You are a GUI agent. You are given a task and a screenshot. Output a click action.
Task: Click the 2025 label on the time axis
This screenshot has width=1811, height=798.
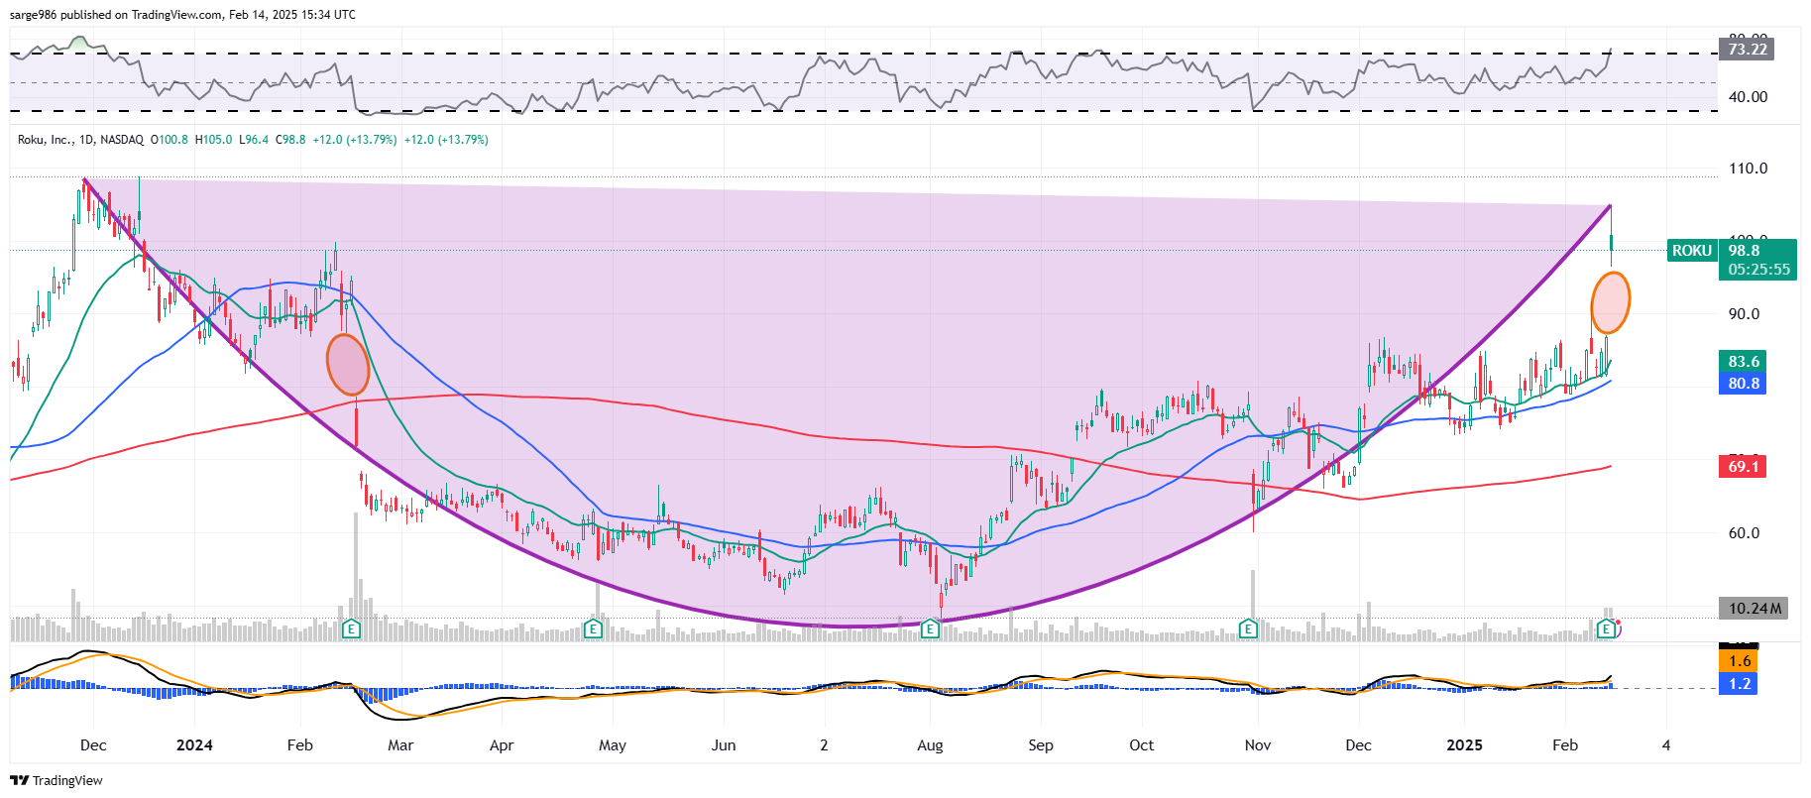(1463, 745)
